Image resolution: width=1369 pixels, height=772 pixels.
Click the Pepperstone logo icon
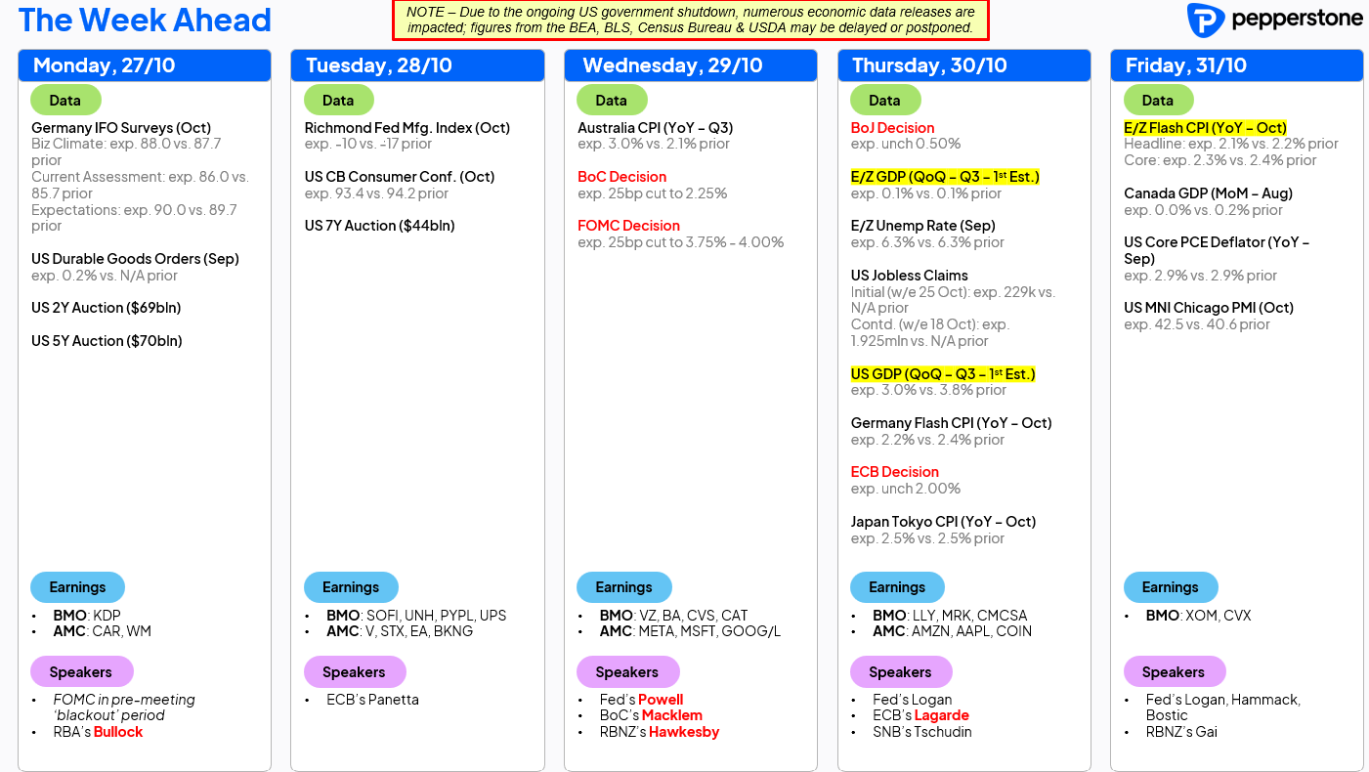click(1205, 21)
